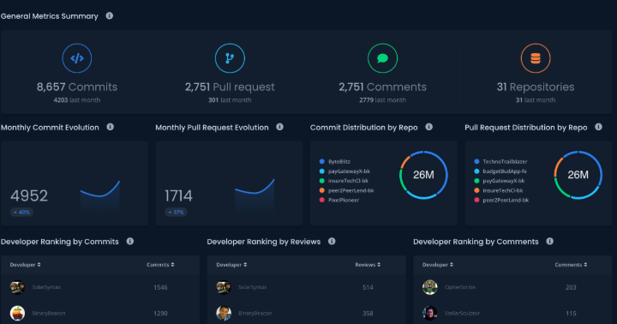This screenshot has height=324, width=617.
Task: Click the orange Repositories database icon
Action: (x=535, y=58)
